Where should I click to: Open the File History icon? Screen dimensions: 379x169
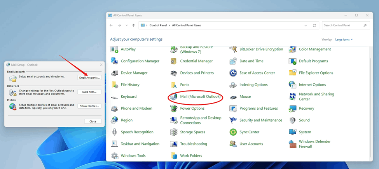click(x=114, y=84)
